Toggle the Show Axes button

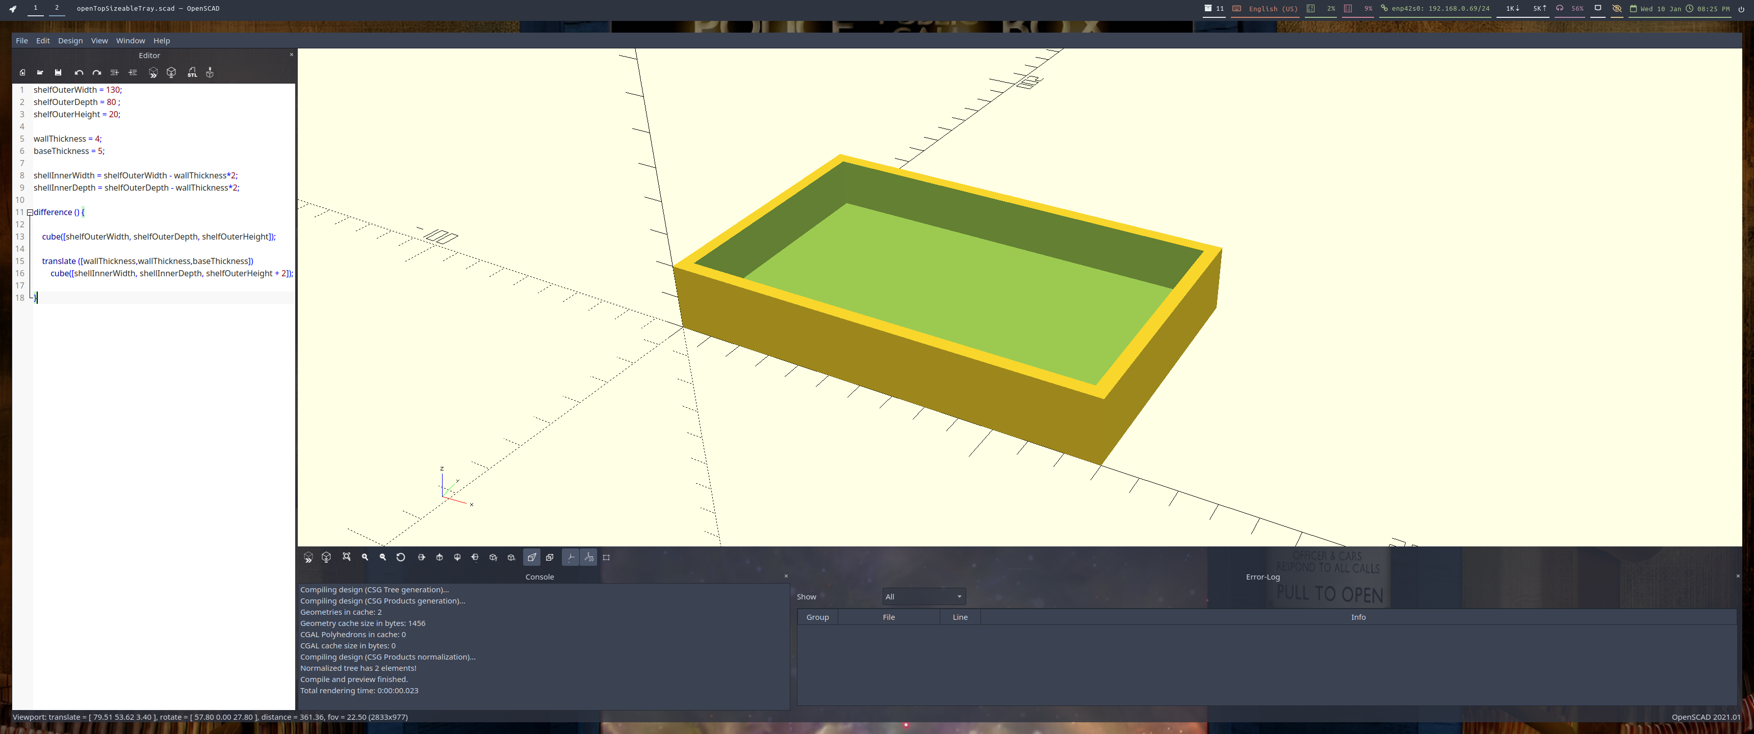click(571, 557)
